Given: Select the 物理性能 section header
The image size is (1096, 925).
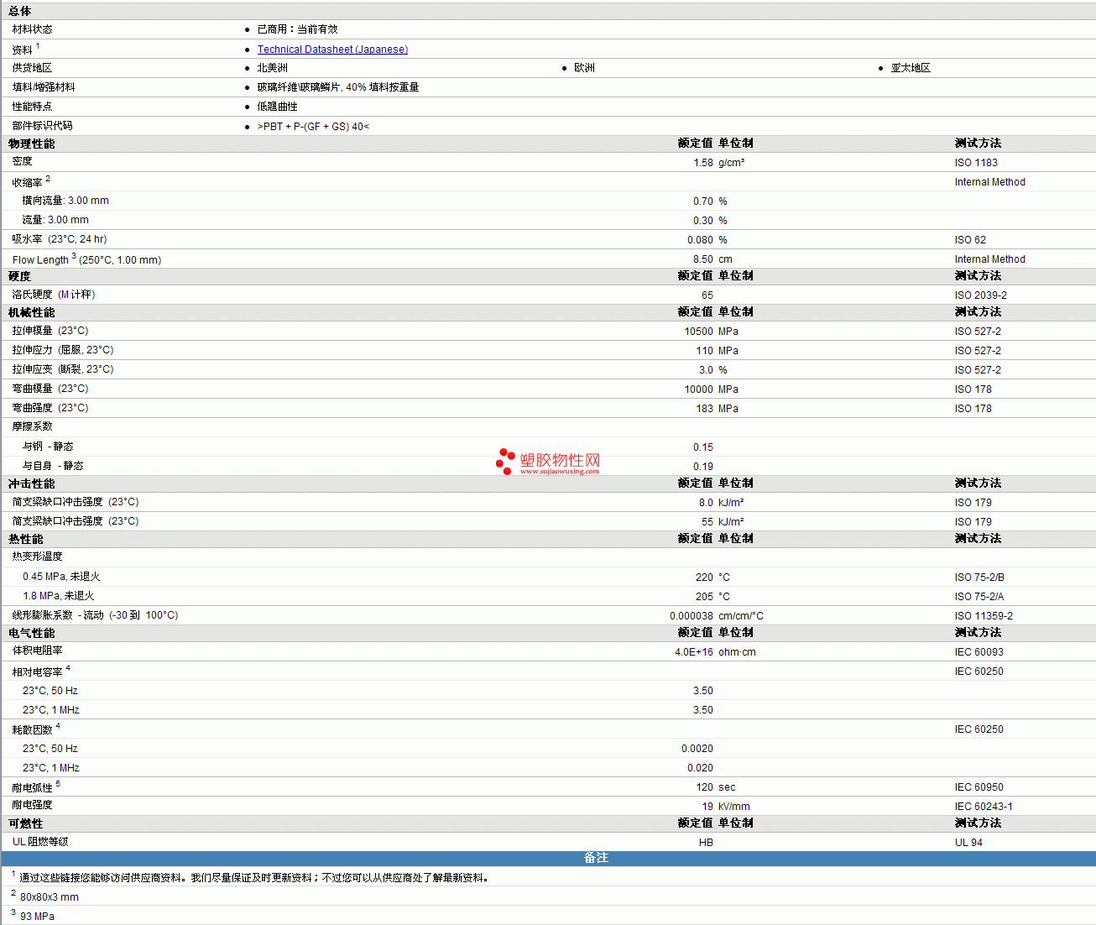Looking at the screenshot, I should pyautogui.click(x=32, y=144).
